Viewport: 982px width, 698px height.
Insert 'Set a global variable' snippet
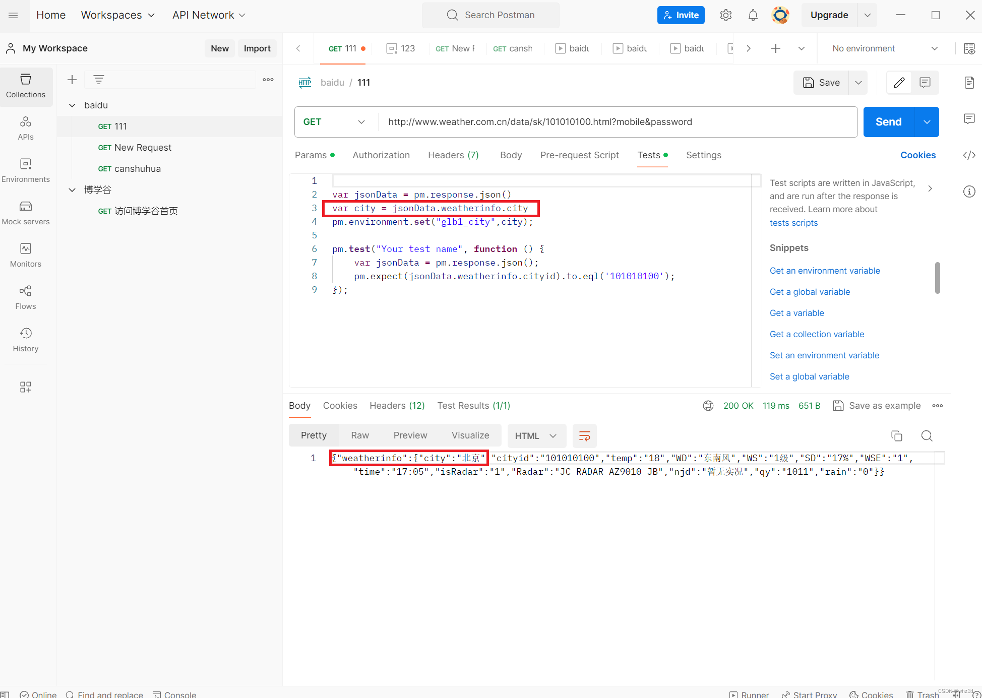click(809, 376)
